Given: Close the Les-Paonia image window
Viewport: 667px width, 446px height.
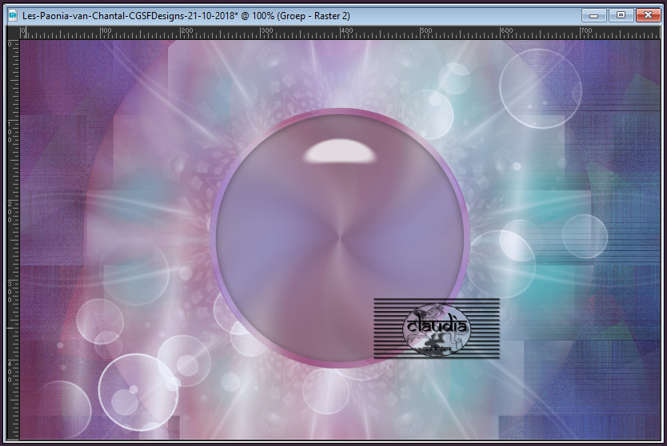Looking at the screenshot, I should coord(648,15).
